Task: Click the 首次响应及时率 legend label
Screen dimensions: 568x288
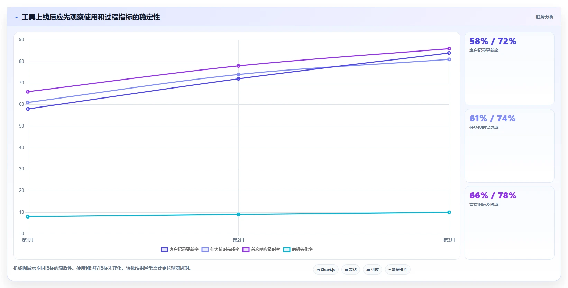Action: [x=266, y=249]
